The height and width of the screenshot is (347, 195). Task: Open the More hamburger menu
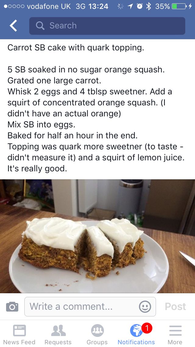point(175,331)
